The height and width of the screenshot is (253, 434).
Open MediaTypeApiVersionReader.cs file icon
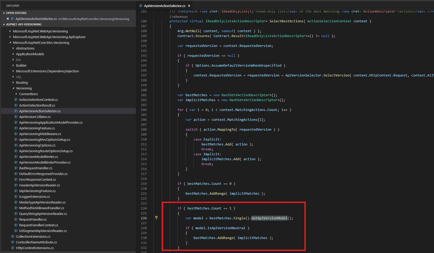[x=16, y=202]
